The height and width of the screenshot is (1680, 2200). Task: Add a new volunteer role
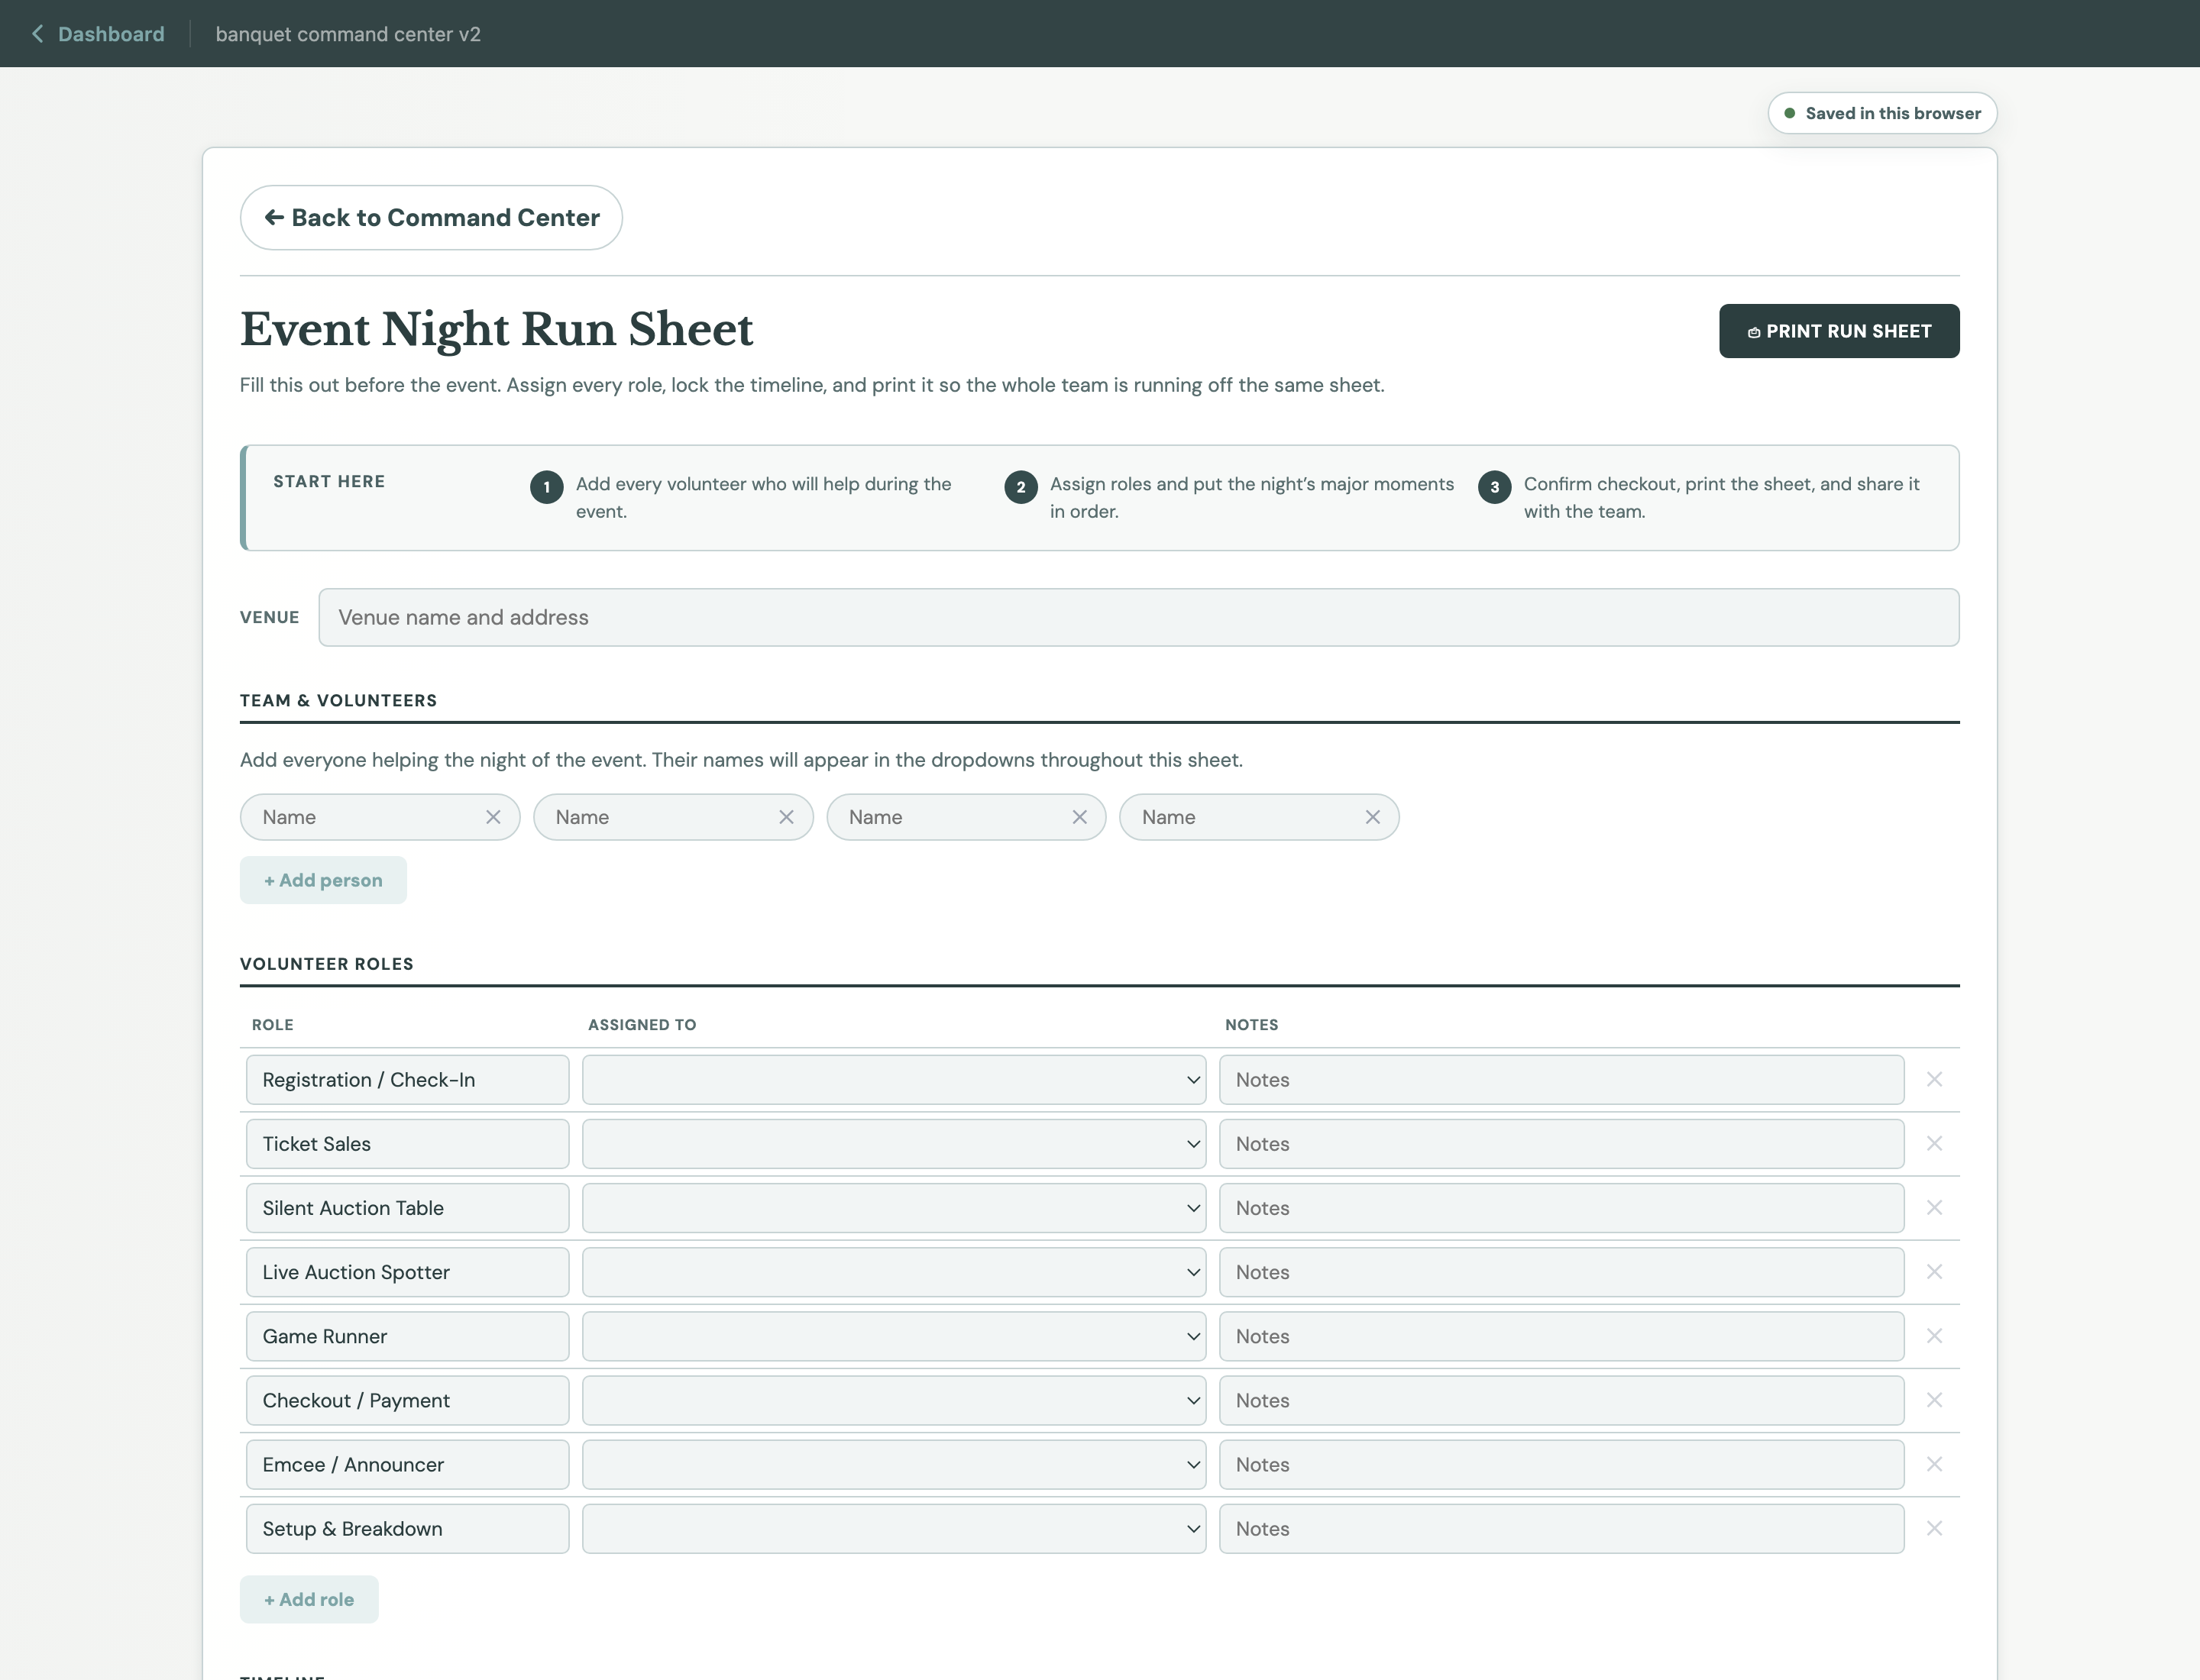[309, 1599]
